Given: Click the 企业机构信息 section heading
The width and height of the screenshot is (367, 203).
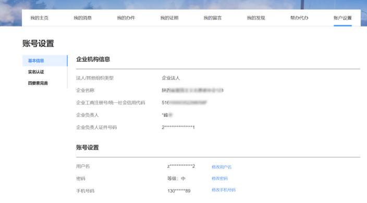Looking at the screenshot, I should (93, 59).
